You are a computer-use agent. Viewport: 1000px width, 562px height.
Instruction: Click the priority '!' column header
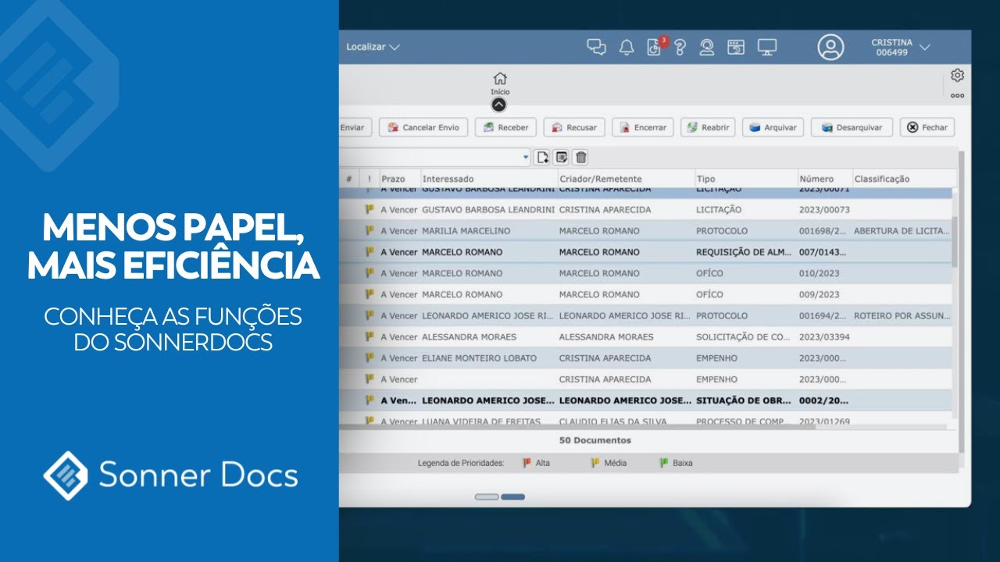[370, 179]
